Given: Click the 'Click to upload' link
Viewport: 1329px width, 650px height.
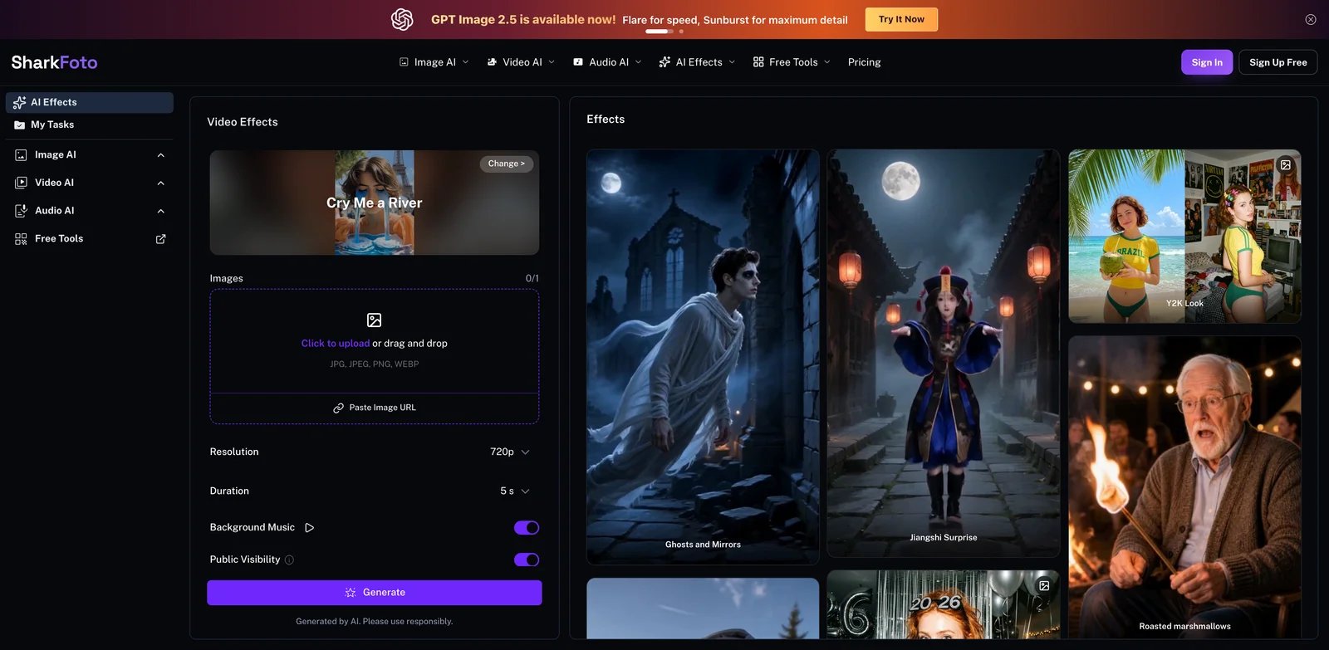Looking at the screenshot, I should (x=336, y=344).
